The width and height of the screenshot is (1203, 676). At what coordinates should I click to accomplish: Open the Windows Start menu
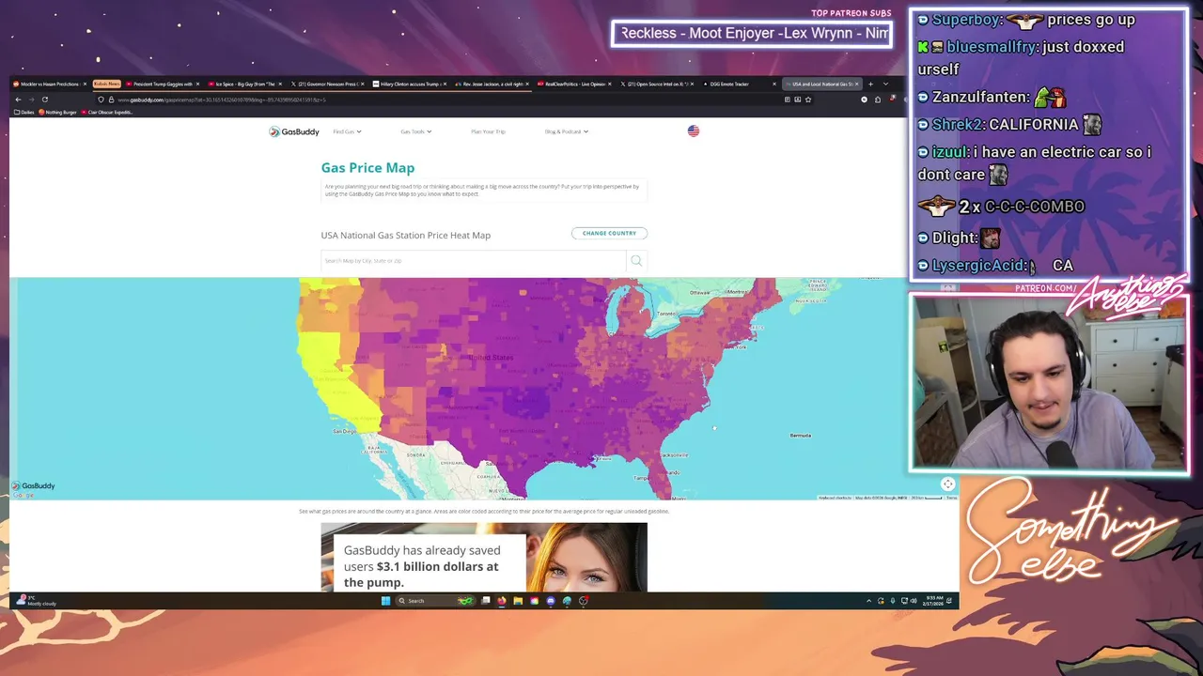click(x=385, y=601)
